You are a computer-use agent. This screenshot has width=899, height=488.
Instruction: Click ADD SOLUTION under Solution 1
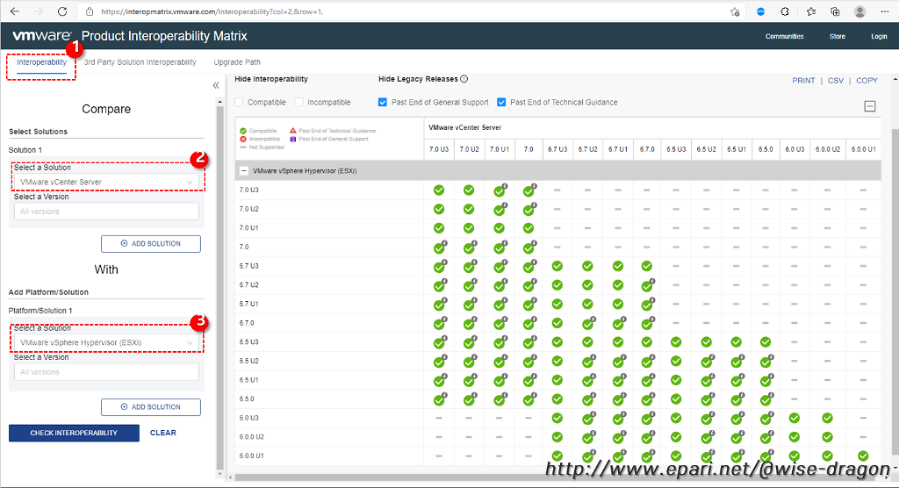point(151,244)
